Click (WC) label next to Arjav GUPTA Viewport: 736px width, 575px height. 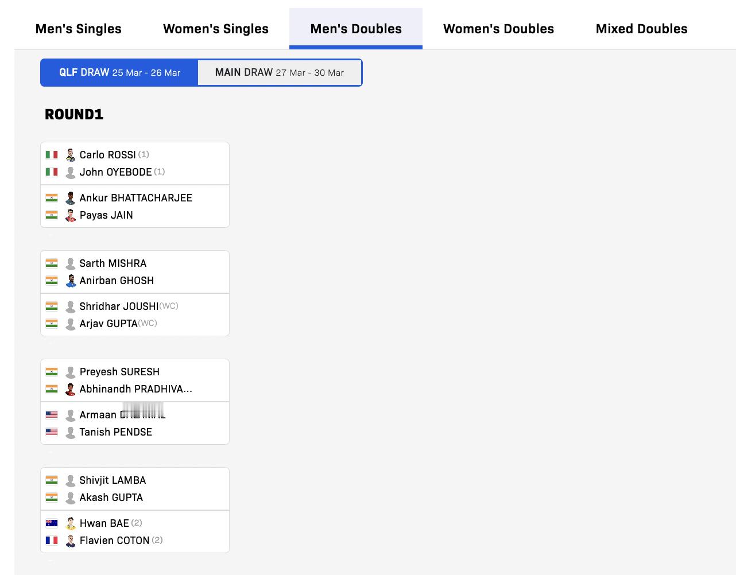pos(148,323)
